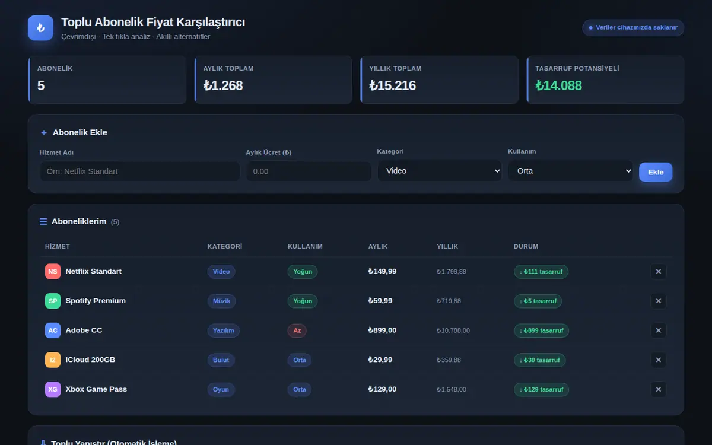This screenshot has width=712, height=445.
Task: Click the Netflix Standart service name
Action: pyautogui.click(x=94, y=272)
